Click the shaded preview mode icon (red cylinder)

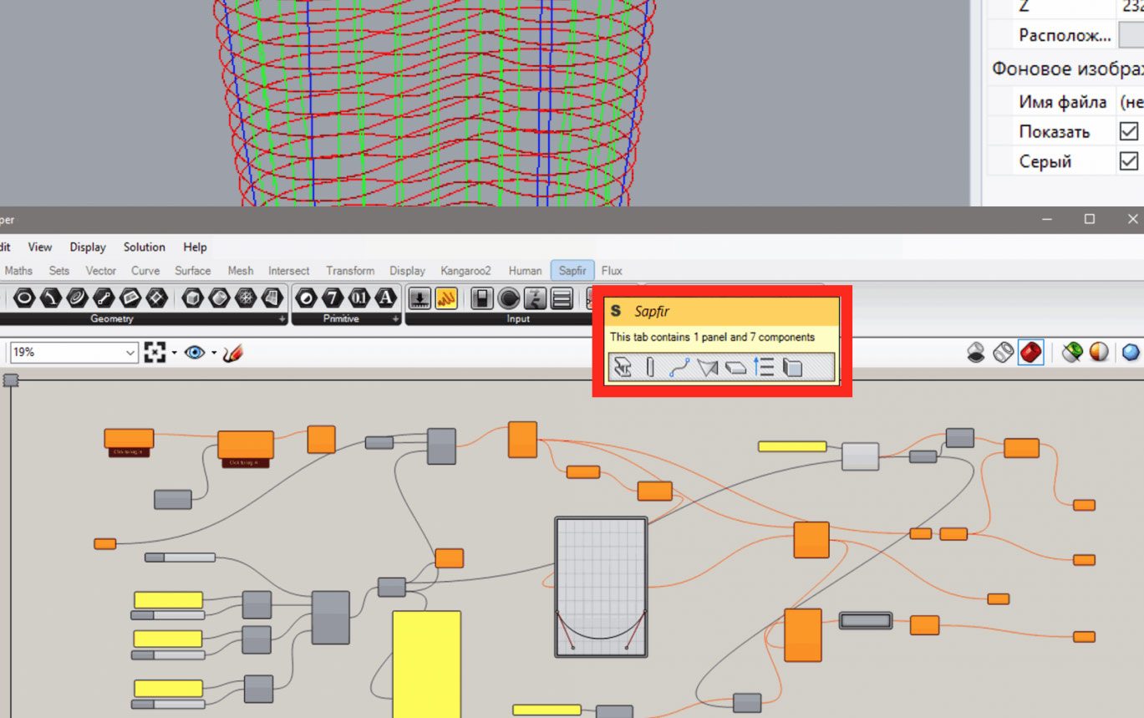1030,353
